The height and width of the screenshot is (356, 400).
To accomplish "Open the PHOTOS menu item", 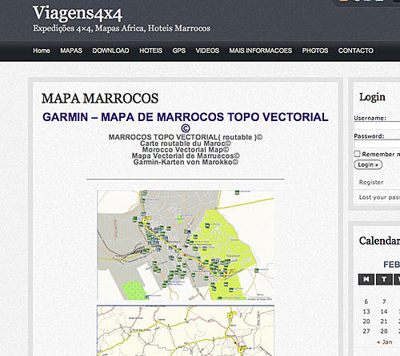I will click(x=315, y=51).
